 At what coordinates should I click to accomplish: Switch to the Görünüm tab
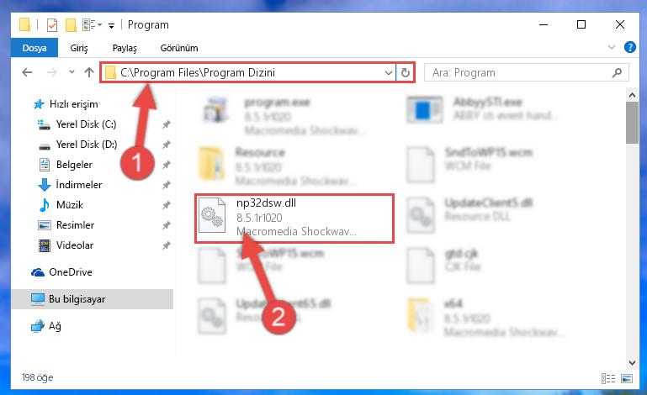179,48
